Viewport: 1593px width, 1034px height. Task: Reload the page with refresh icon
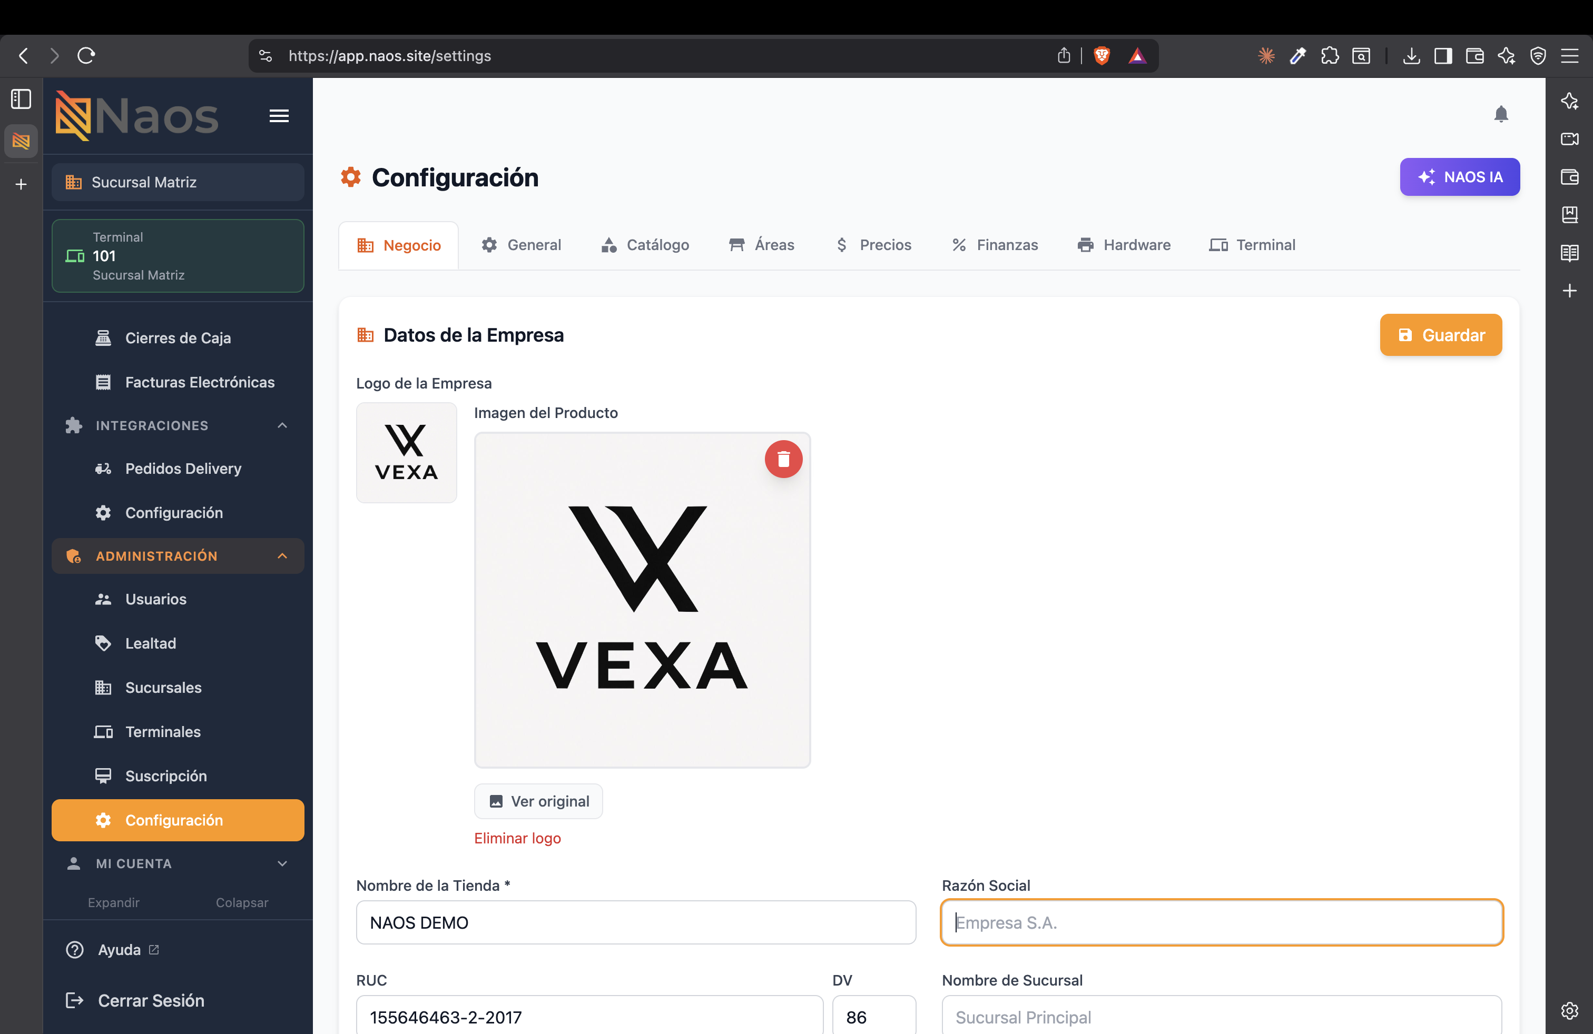[x=86, y=55]
